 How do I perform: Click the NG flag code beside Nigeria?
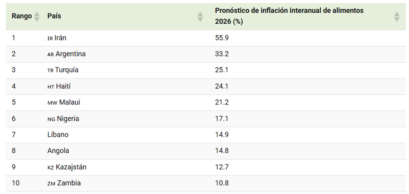click(51, 119)
